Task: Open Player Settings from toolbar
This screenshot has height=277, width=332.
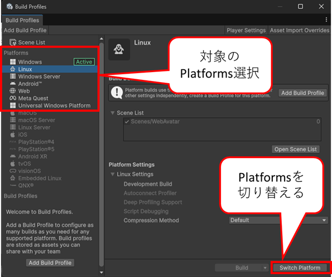Action: [x=246, y=30]
